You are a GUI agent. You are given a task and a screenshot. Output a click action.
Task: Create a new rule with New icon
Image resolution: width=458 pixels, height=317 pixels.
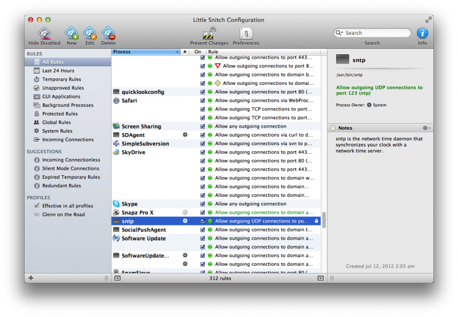(x=71, y=33)
